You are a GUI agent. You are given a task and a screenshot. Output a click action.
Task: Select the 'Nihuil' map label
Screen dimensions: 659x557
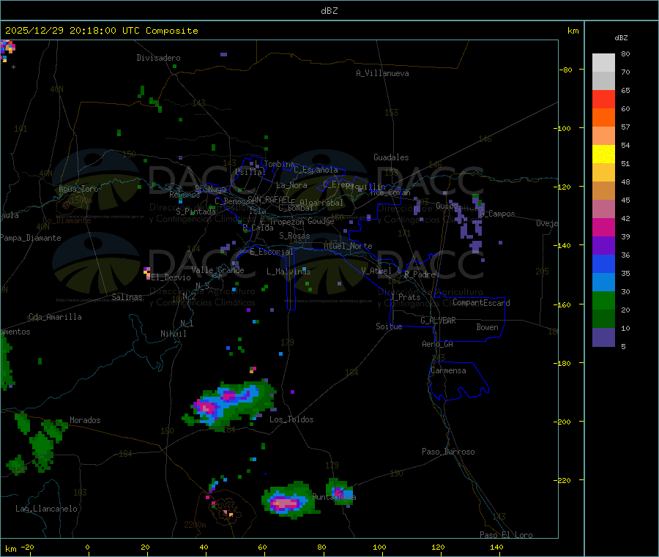[x=174, y=334]
